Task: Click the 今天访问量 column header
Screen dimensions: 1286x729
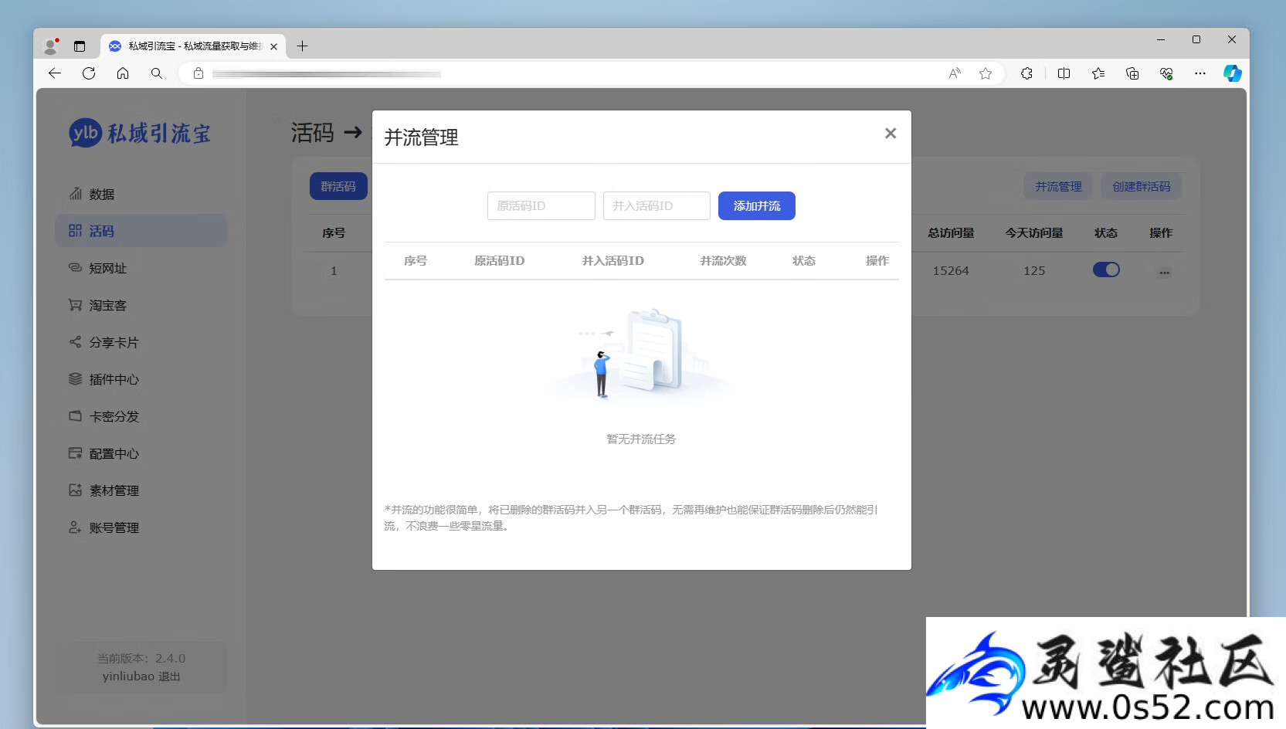Action: (x=1034, y=233)
